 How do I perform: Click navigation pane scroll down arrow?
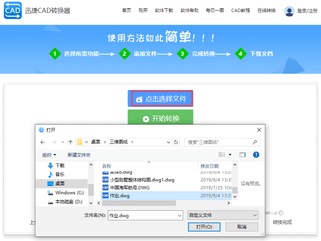[91, 203]
